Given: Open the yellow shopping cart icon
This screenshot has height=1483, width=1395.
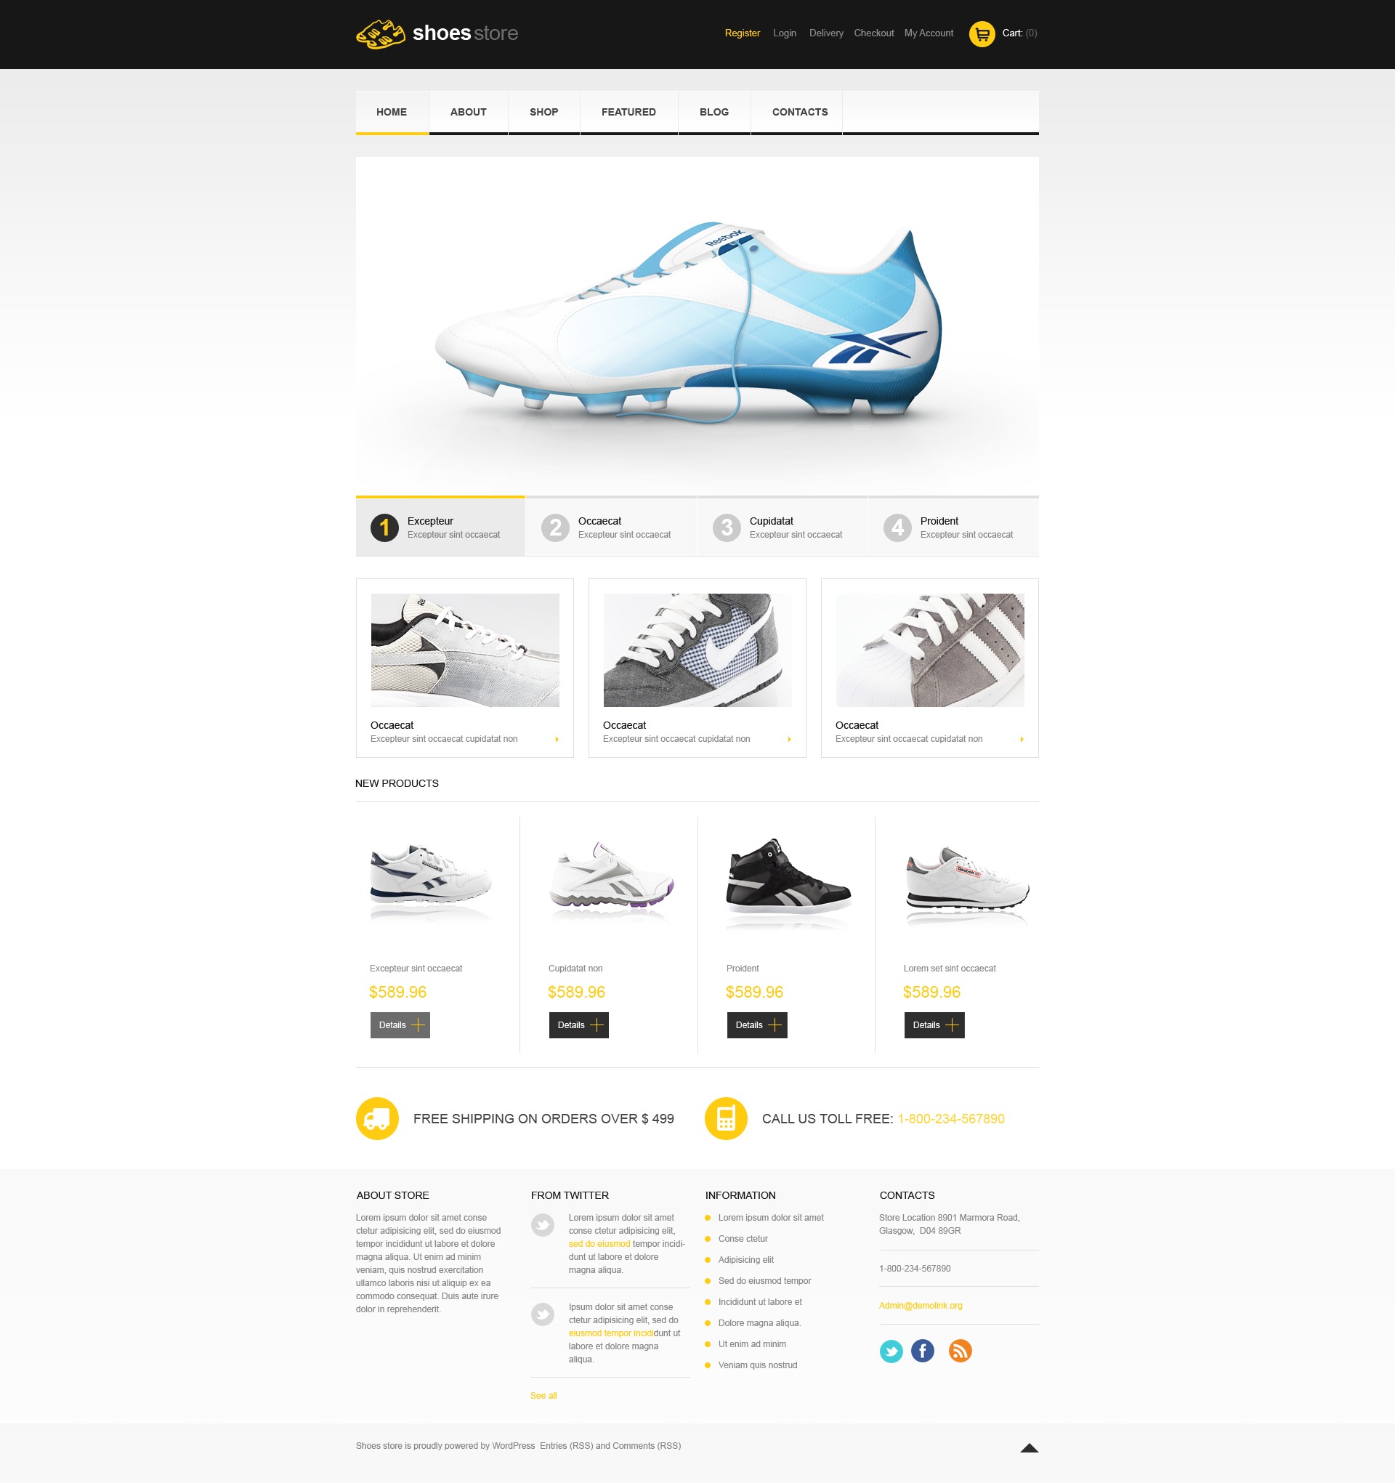Looking at the screenshot, I should (x=982, y=33).
